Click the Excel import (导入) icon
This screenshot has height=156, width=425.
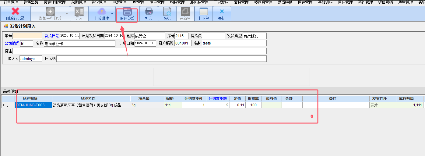click(x=79, y=12)
